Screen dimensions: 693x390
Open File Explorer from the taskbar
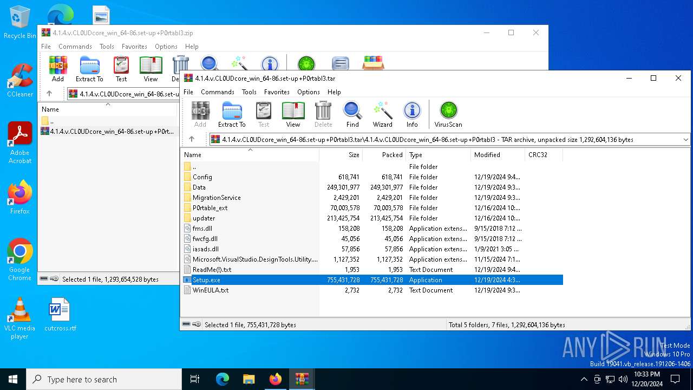click(x=249, y=379)
